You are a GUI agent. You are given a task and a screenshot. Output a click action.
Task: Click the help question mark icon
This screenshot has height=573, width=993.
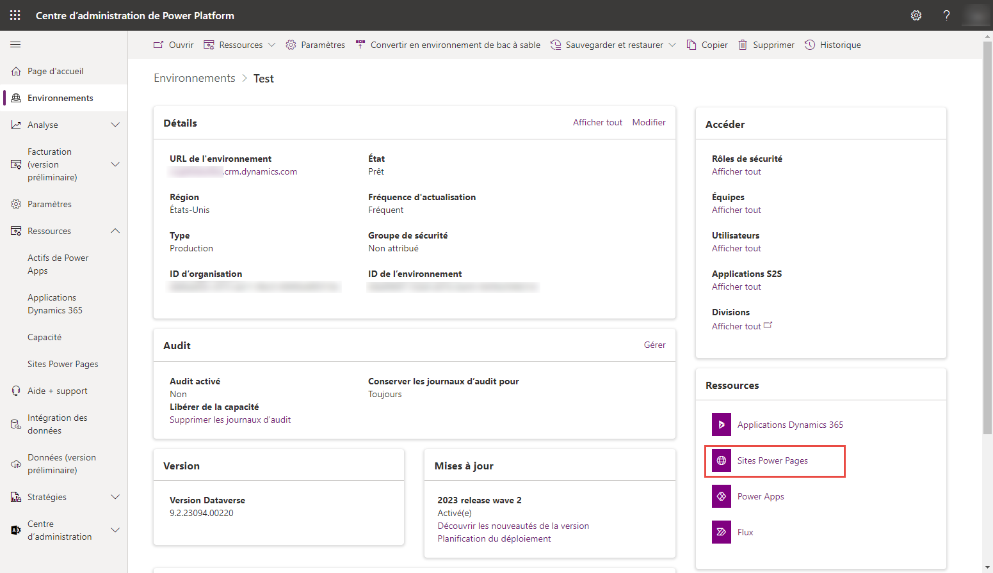click(x=946, y=15)
